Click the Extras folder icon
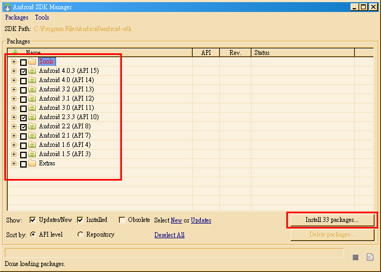The height and width of the screenshot is (272, 381). (x=32, y=163)
